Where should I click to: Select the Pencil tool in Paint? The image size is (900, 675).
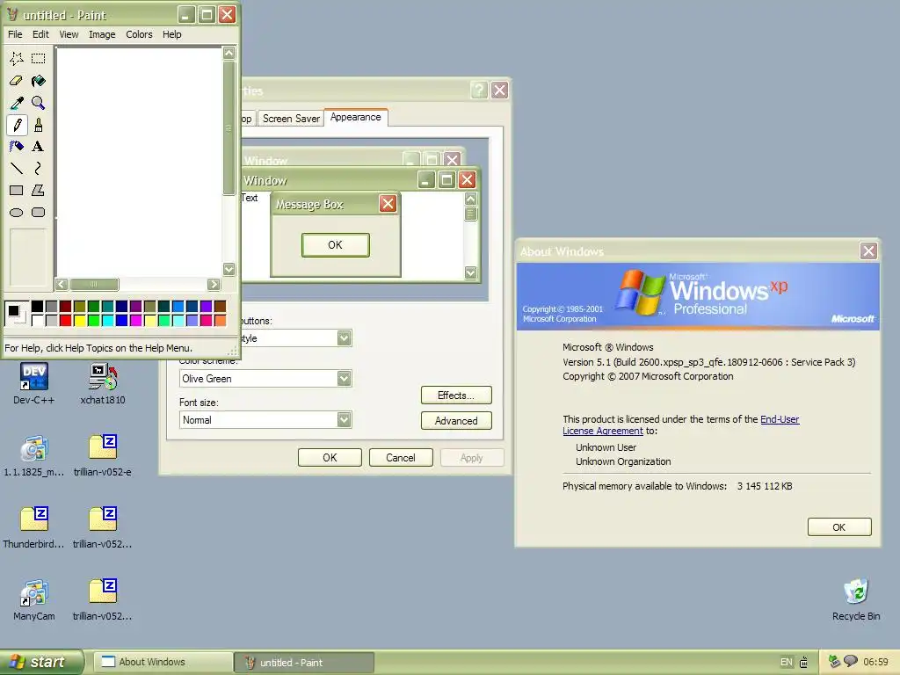coord(17,125)
